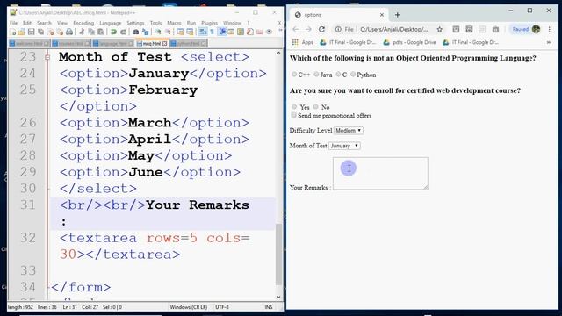Open the Month of Test dropdown showing January

click(x=344, y=146)
